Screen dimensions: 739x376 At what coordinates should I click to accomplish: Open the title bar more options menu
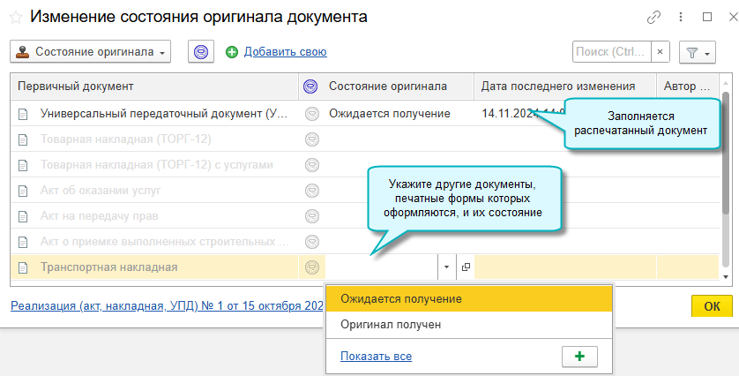(681, 17)
